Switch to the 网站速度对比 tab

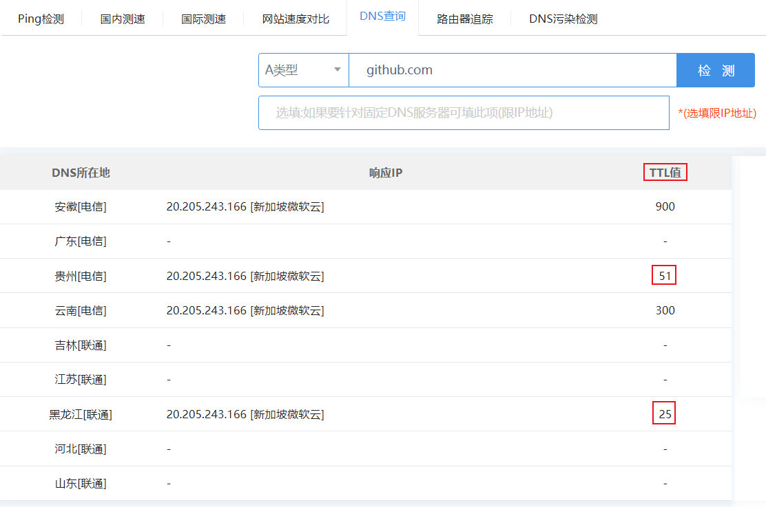pyautogui.click(x=295, y=19)
